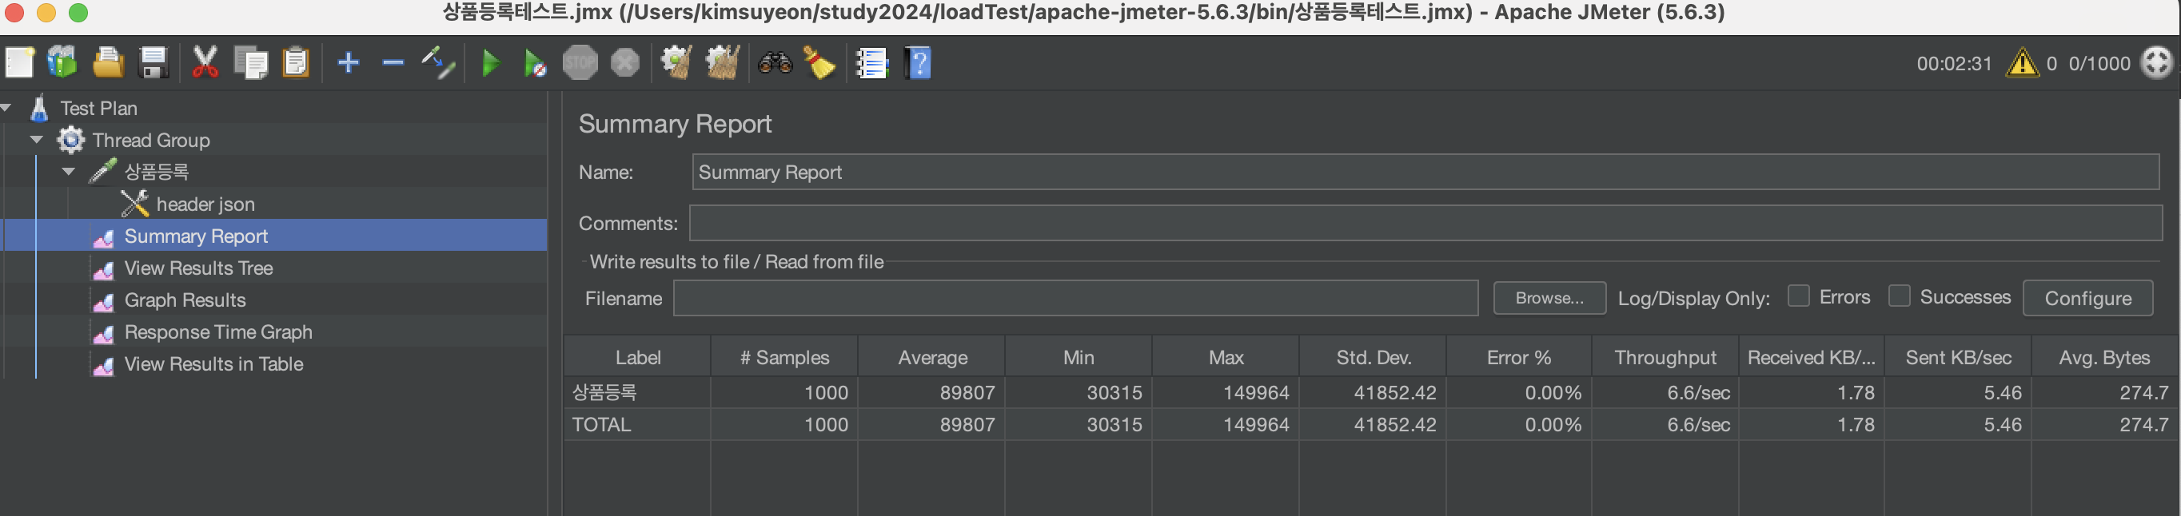Click the Avg. Bytes column header

[x=2104, y=358]
